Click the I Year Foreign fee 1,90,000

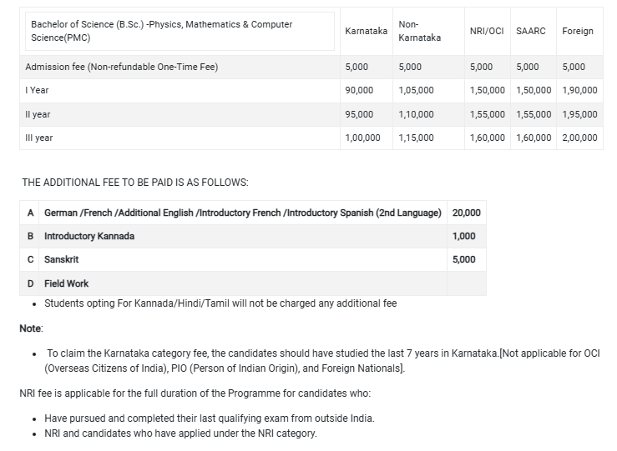pos(580,90)
